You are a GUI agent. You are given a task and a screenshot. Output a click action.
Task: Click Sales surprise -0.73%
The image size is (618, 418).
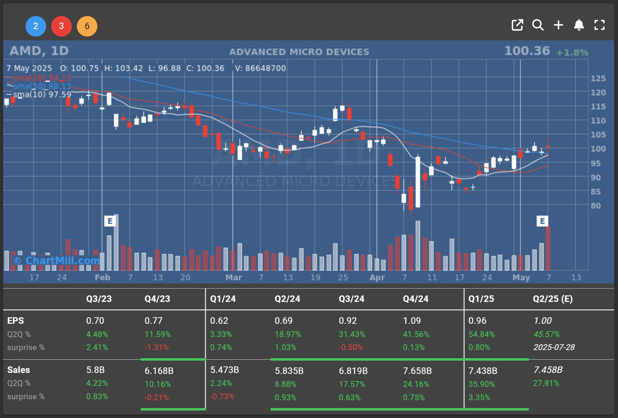(x=222, y=396)
